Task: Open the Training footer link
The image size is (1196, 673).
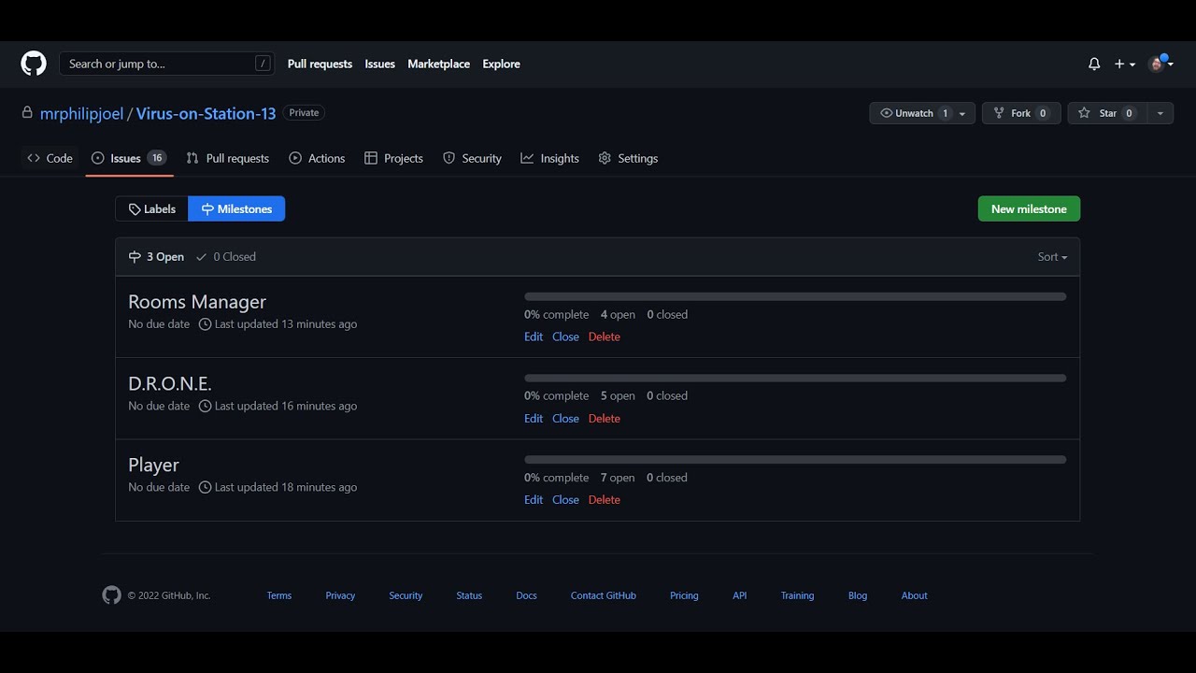Action: (x=797, y=595)
